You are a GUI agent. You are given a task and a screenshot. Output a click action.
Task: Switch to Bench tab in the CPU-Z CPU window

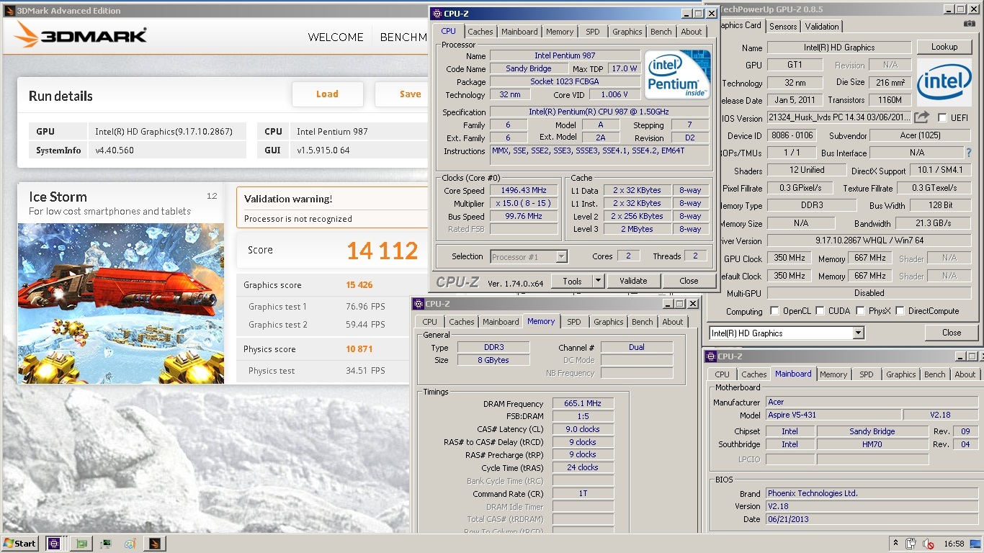click(661, 32)
